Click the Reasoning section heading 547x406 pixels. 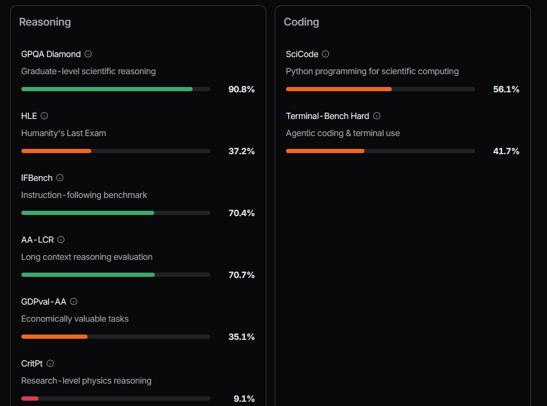pos(45,22)
